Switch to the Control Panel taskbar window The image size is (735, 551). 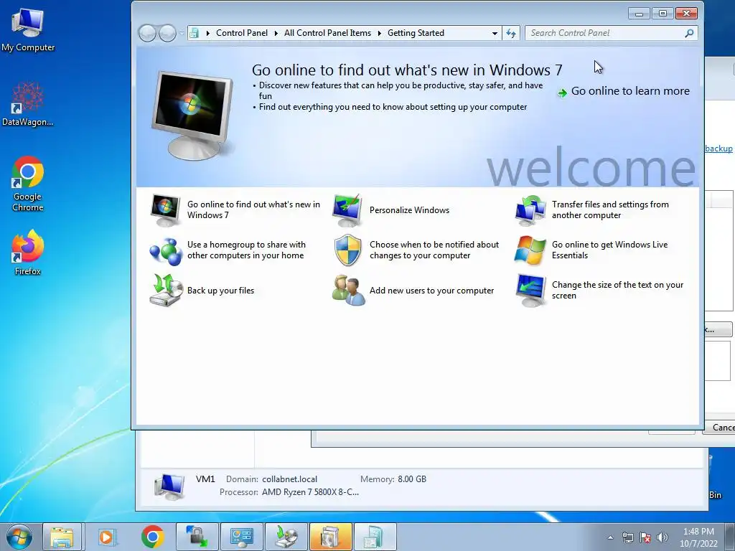241,537
